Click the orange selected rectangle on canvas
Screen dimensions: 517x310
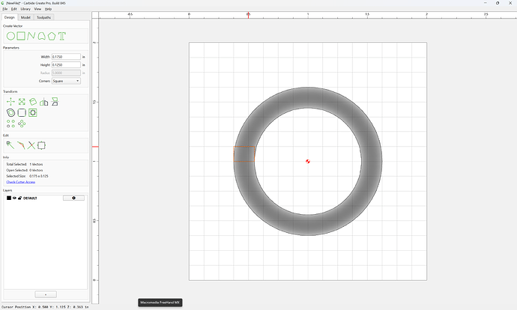[x=244, y=154]
